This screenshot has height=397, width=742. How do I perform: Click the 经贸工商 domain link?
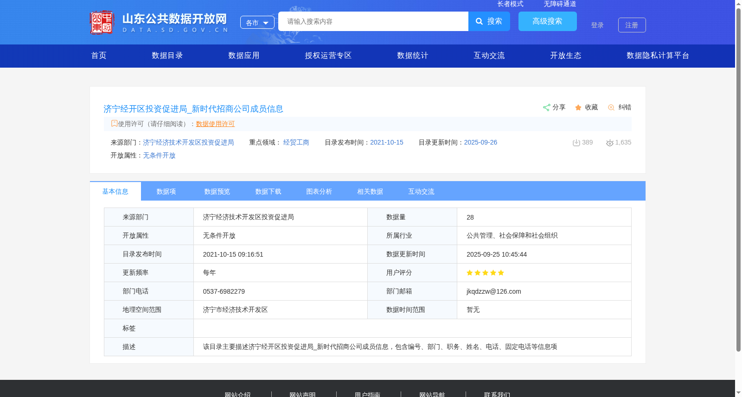(296, 142)
